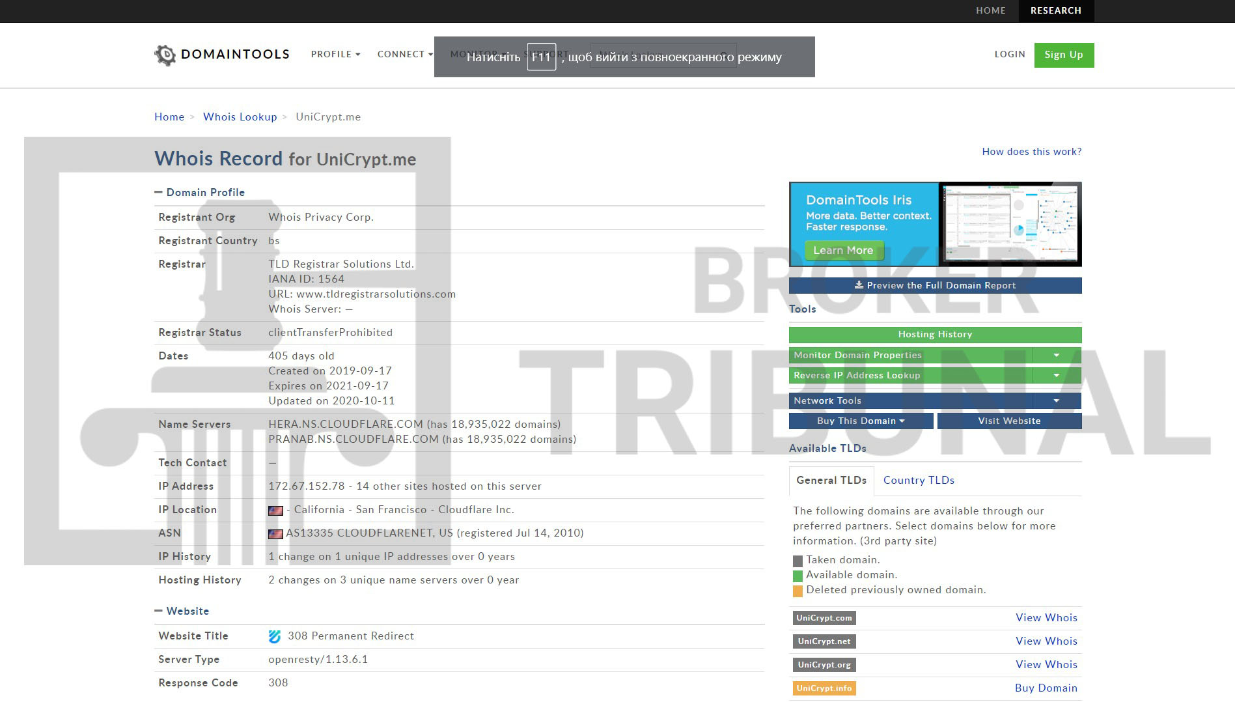Viewport: 1235px width, 702px height.
Task: Click the UniCrypt.com domain badge
Action: click(824, 618)
